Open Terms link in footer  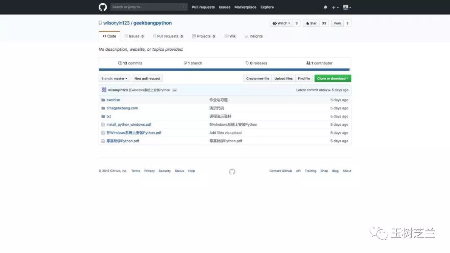point(136,171)
